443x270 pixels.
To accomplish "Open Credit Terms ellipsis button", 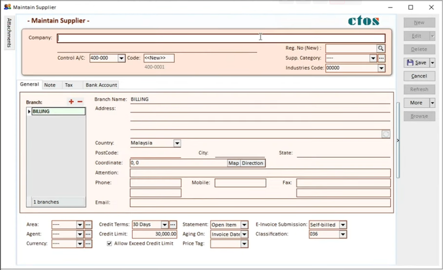I will 173,225.
